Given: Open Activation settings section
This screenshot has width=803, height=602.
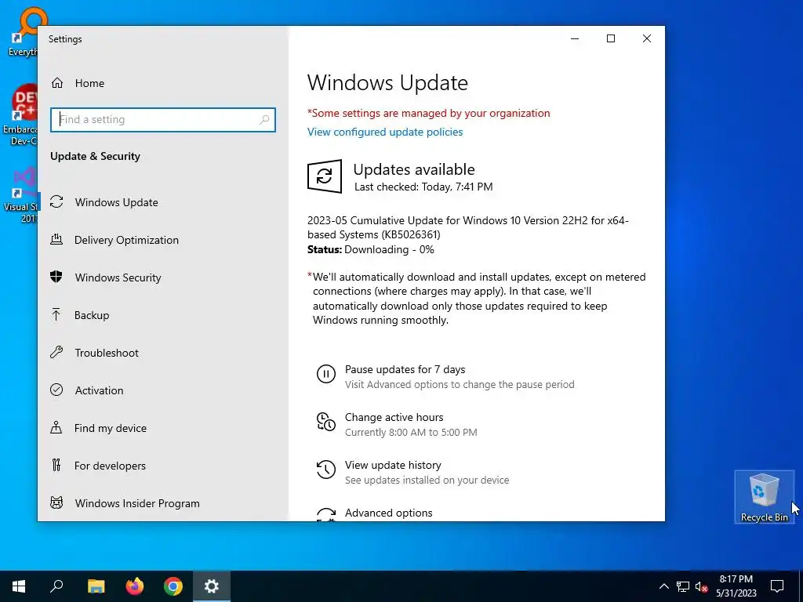Looking at the screenshot, I should pyautogui.click(x=163, y=390).
